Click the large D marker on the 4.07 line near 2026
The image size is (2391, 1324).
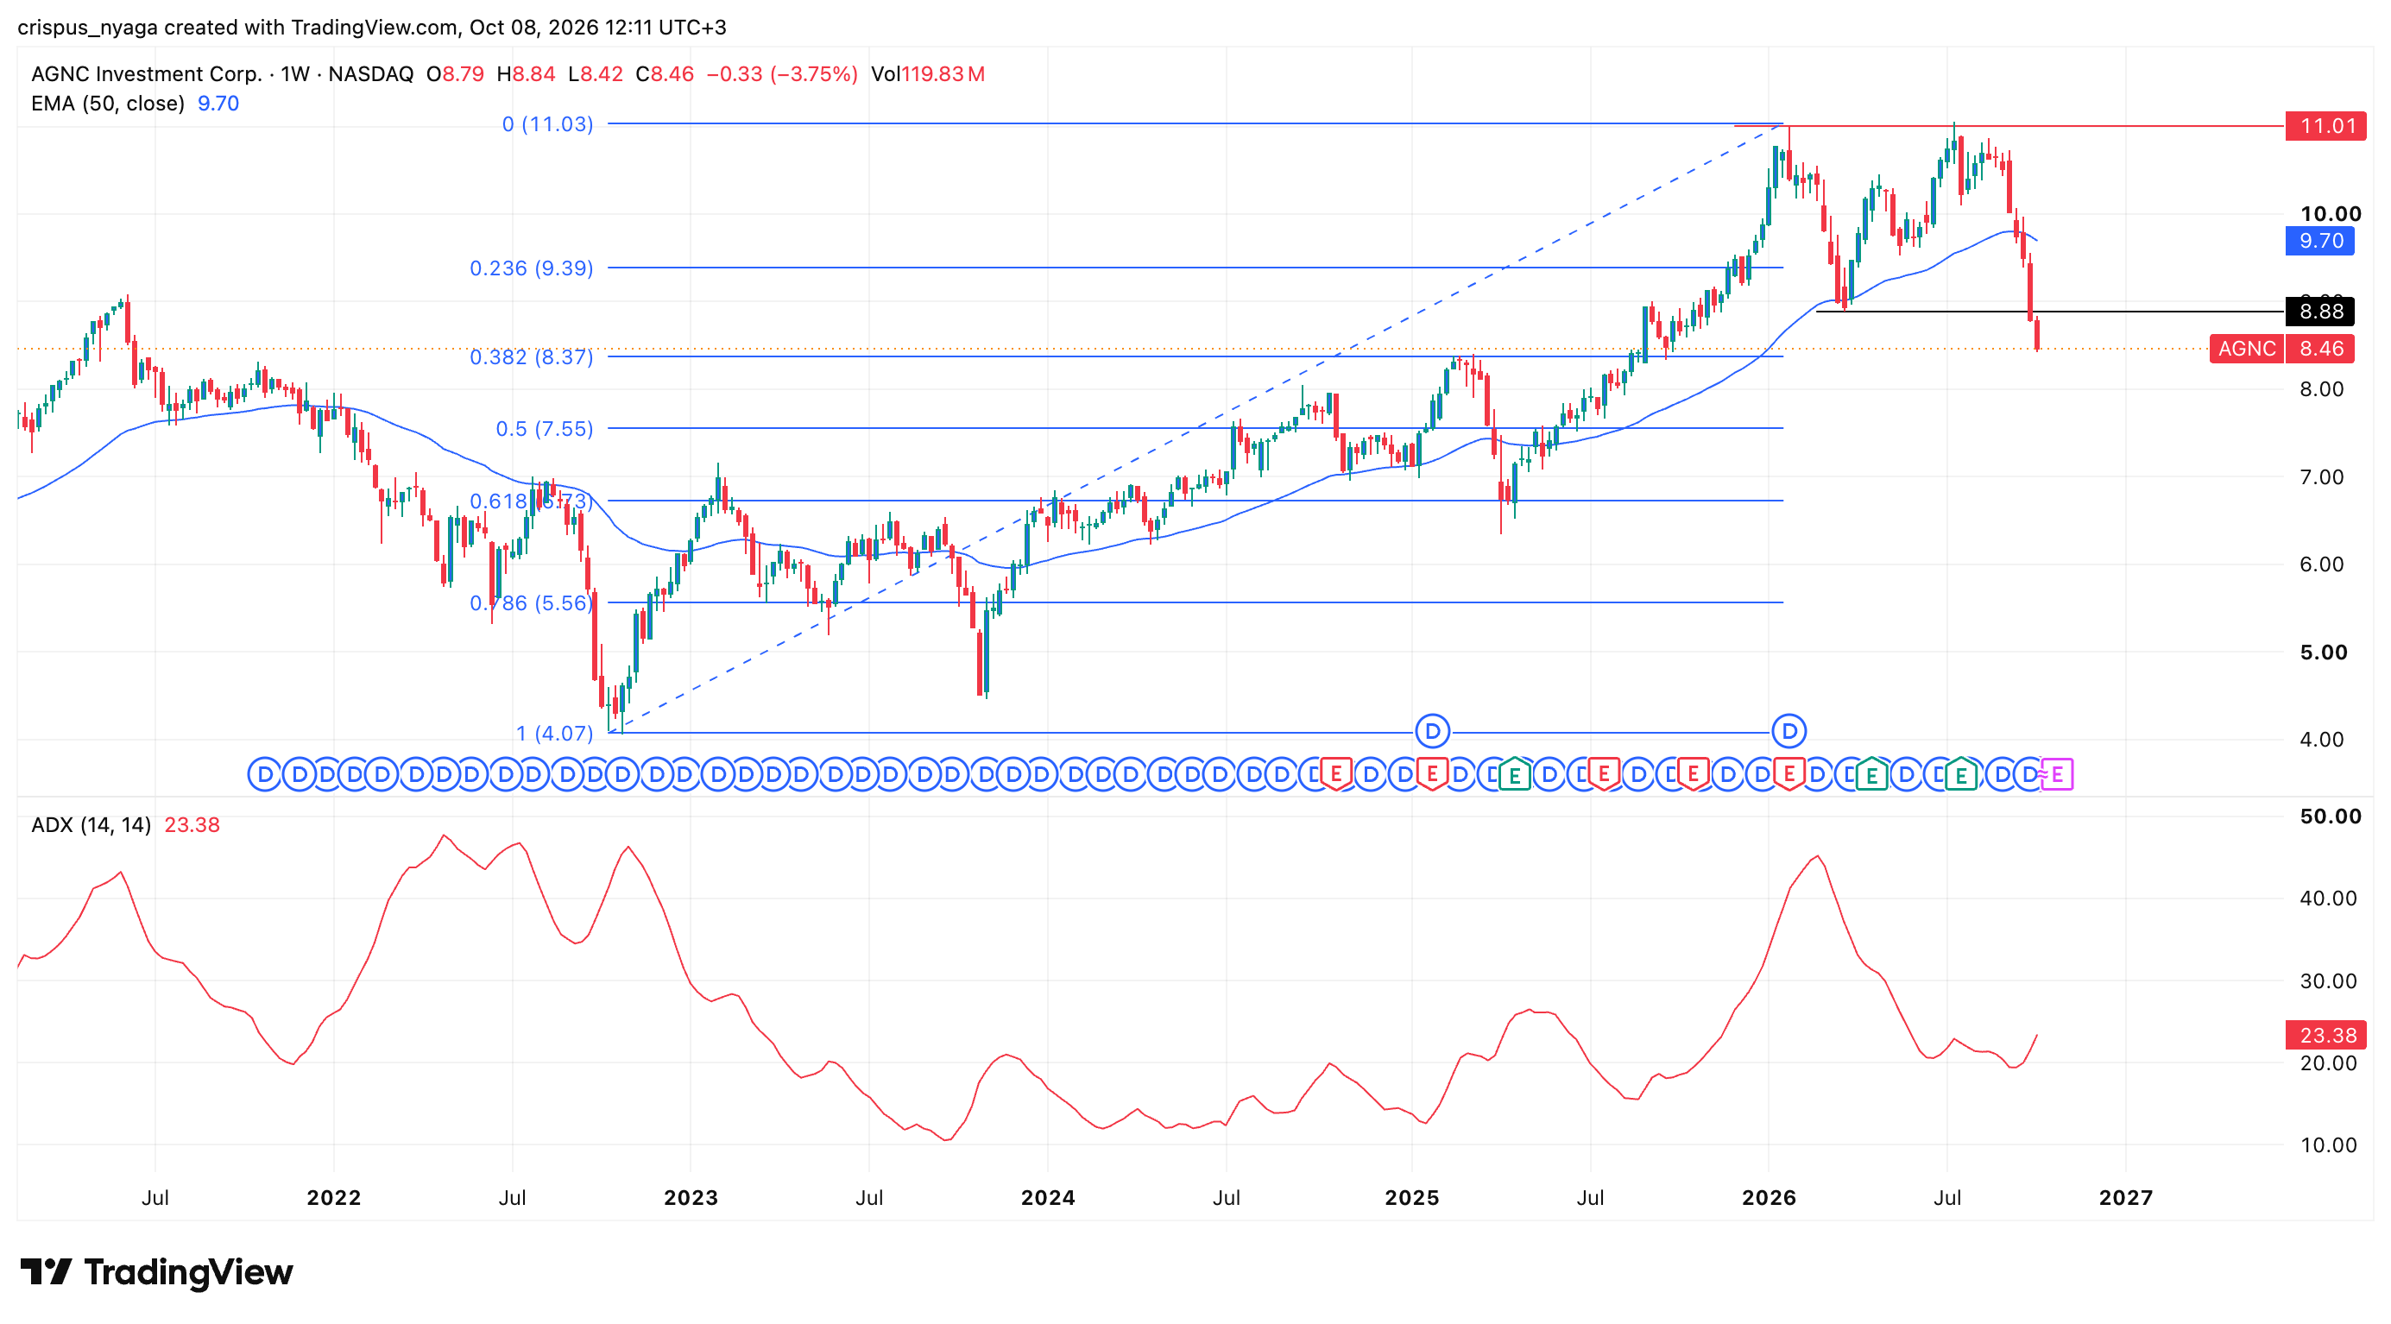(x=1789, y=731)
